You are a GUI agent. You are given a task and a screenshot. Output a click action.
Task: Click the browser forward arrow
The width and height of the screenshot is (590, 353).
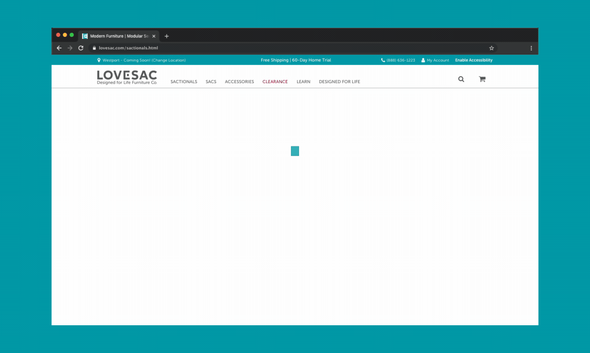click(x=70, y=48)
